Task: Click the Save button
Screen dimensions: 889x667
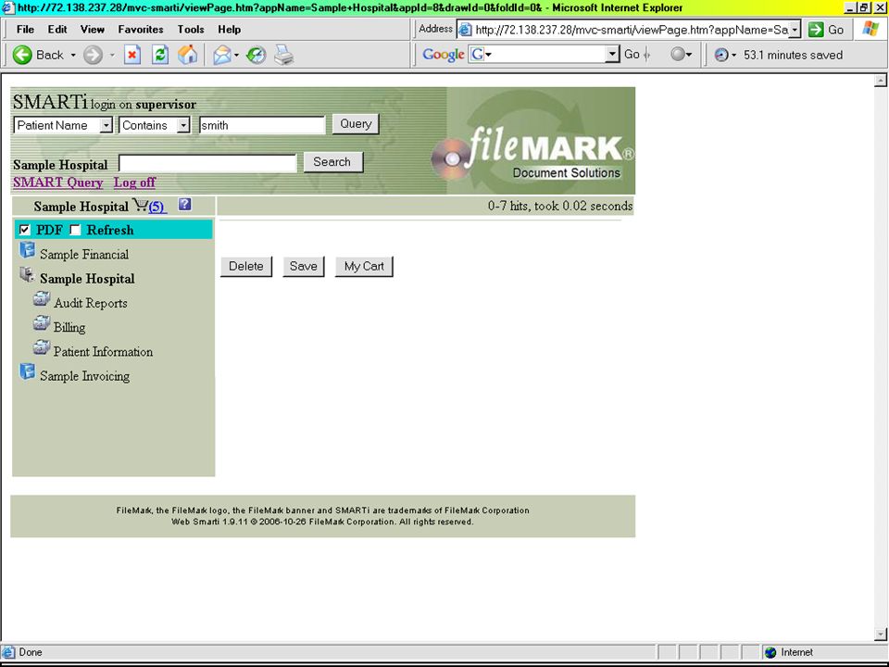Action: point(304,267)
